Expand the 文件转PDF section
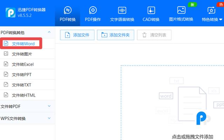This screenshot has height=140, width=224. pyautogui.click(x=49, y=106)
